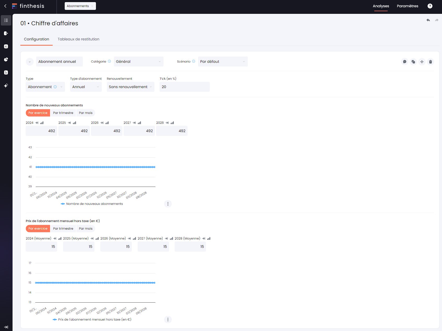Delete Abonnement annuel with the trash icon

click(x=431, y=62)
